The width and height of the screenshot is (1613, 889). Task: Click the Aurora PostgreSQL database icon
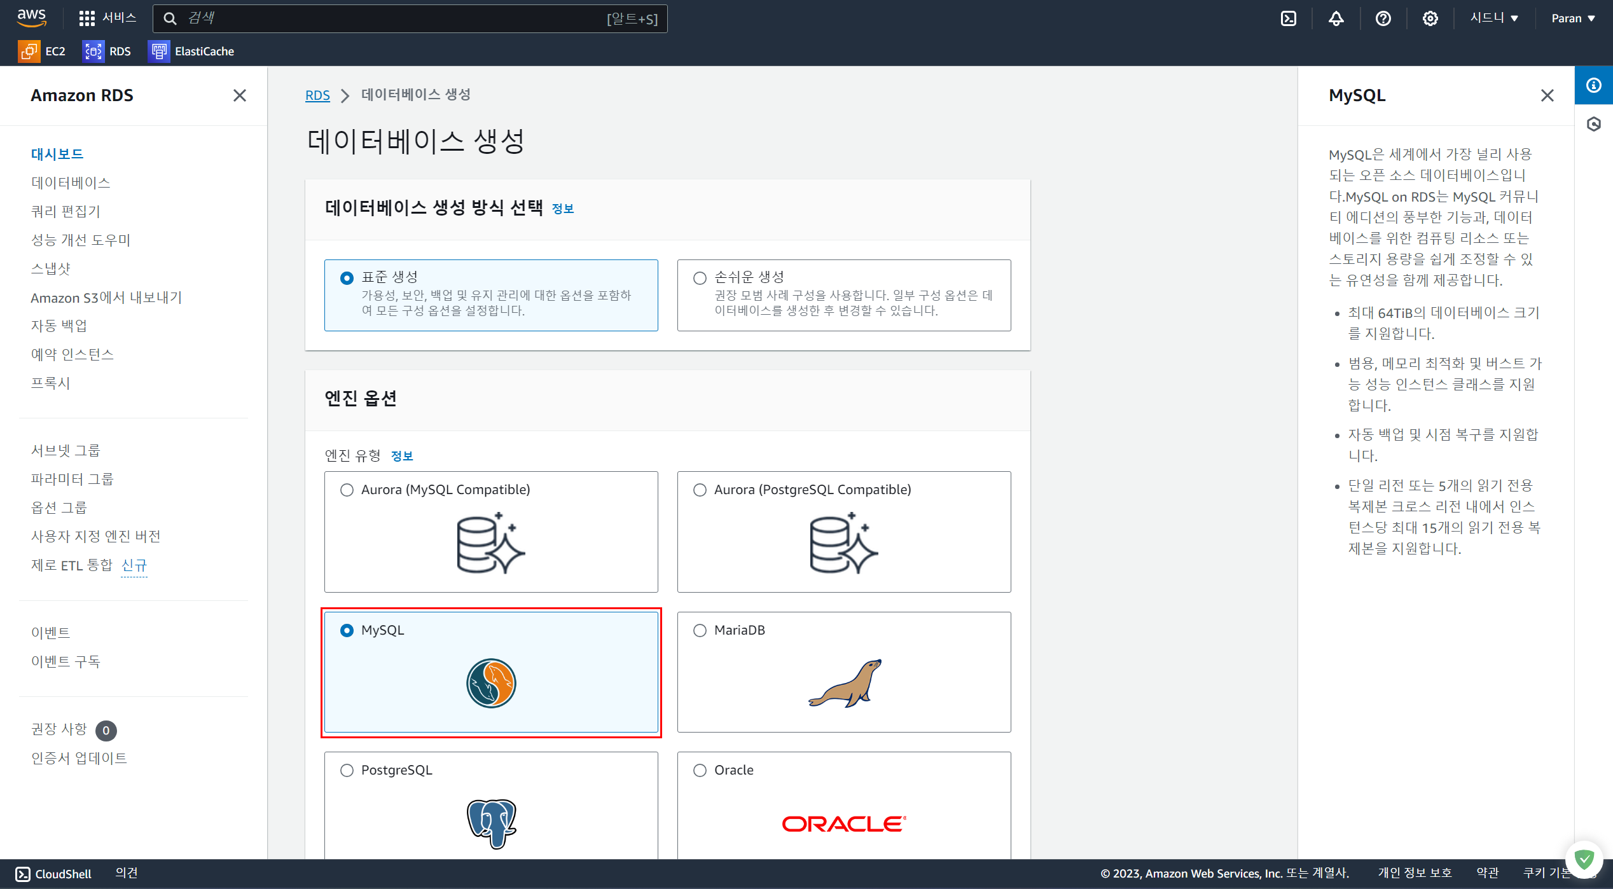[844, 543]
